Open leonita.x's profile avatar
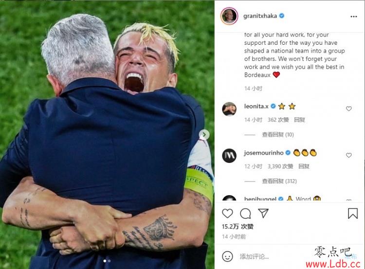Viewport: 365px width, 269px height. [229, 109]
